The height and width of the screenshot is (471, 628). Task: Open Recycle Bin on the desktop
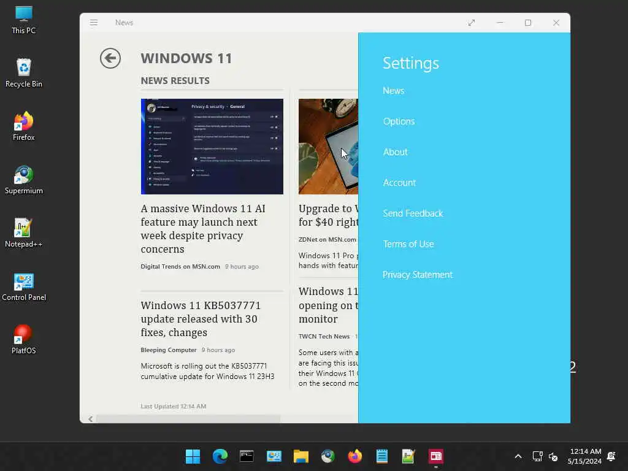(x=24, y=74)
